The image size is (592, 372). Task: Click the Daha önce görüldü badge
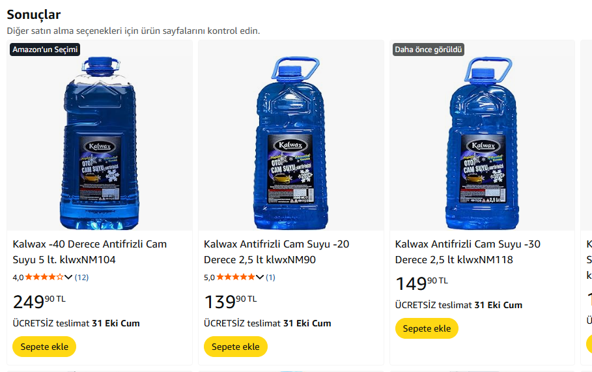pyautogui.click(x=428, y=50)
